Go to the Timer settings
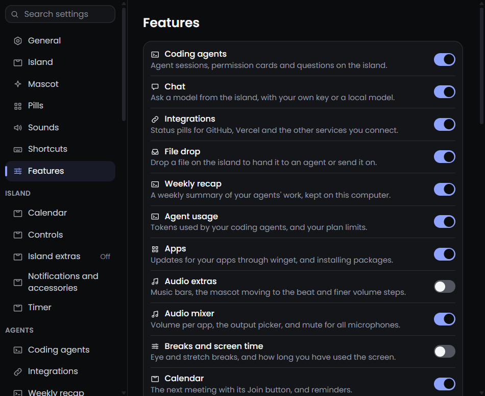The width and height of the screenshot is (485, 396). pyautogui.click(x=60, y=308)
